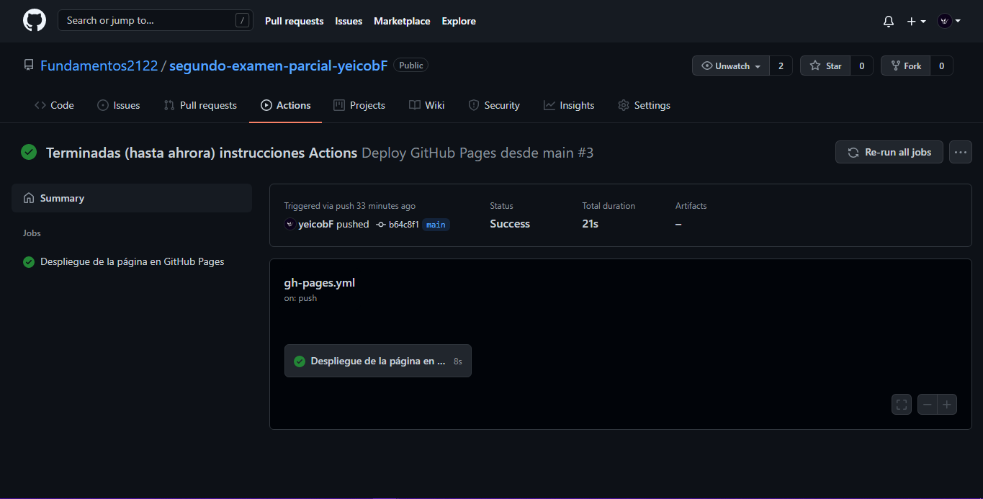Image resolution: width=983 pixels, height=499 pixels.
Task: Switch to the Code tab
Action: 54,105
